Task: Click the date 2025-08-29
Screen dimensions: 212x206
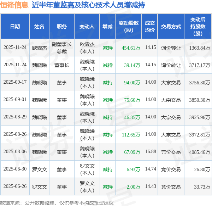Action: tap(15, 117)
